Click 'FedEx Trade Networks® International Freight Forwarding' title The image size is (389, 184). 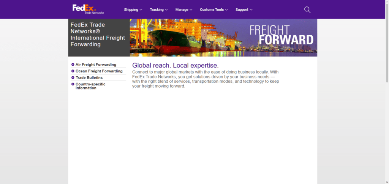pos(98,35)
